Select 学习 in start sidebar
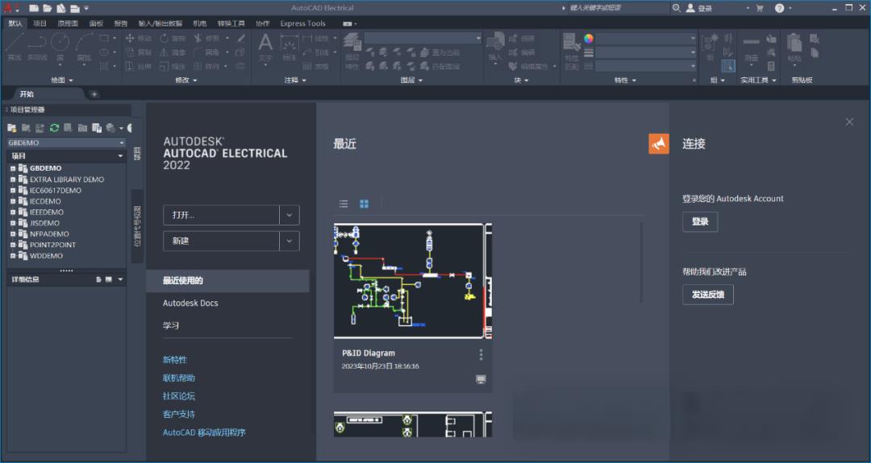871x463 pixels. [x=171, y=325]
